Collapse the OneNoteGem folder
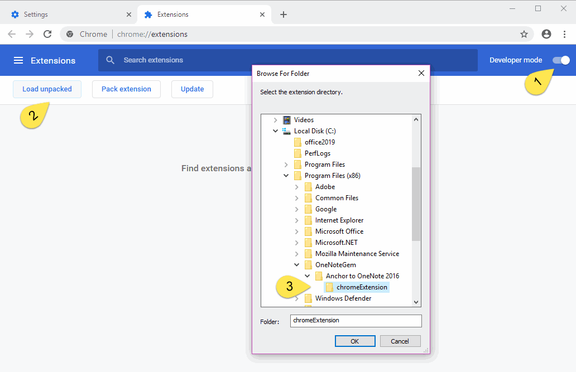The height and width of the screenshot is (372, 576). pyautogui.click(x=296, y=265)
